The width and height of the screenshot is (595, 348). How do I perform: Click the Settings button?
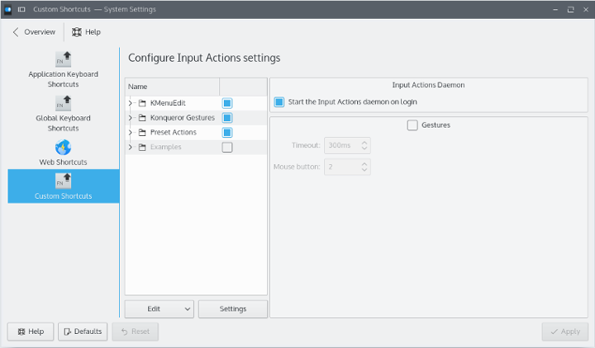click(233, 309)
